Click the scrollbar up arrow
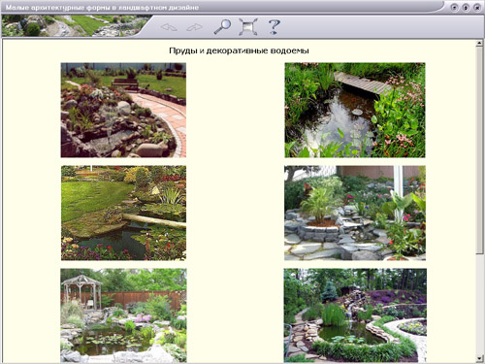Viewport: 485px width, 364px height. click(x=479, y=44)
